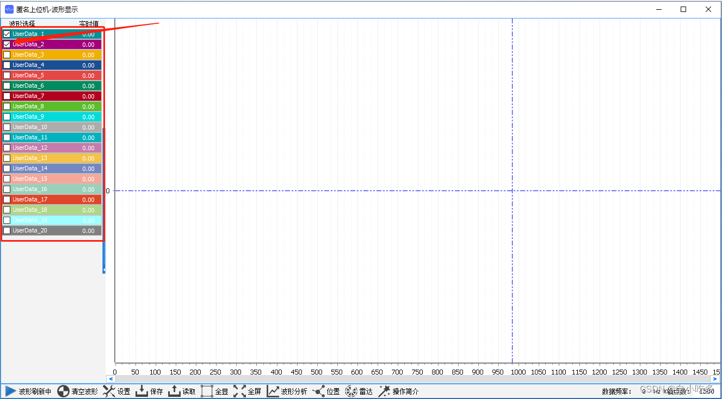Uncheck the UserData_1 checkbox
Viewport: 722px width, 399px height.
[7, 34]
